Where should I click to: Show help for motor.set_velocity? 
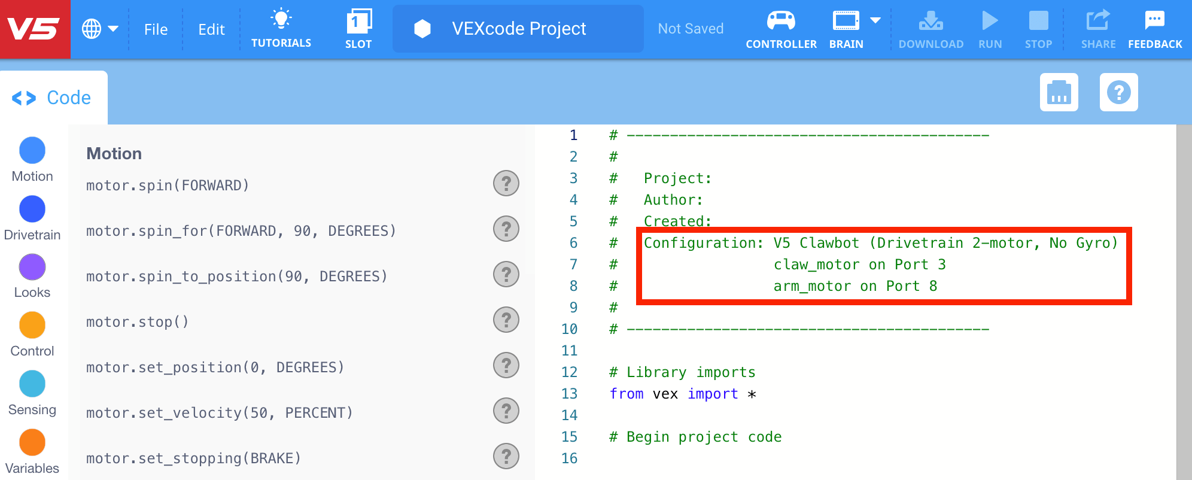(506, 411)
